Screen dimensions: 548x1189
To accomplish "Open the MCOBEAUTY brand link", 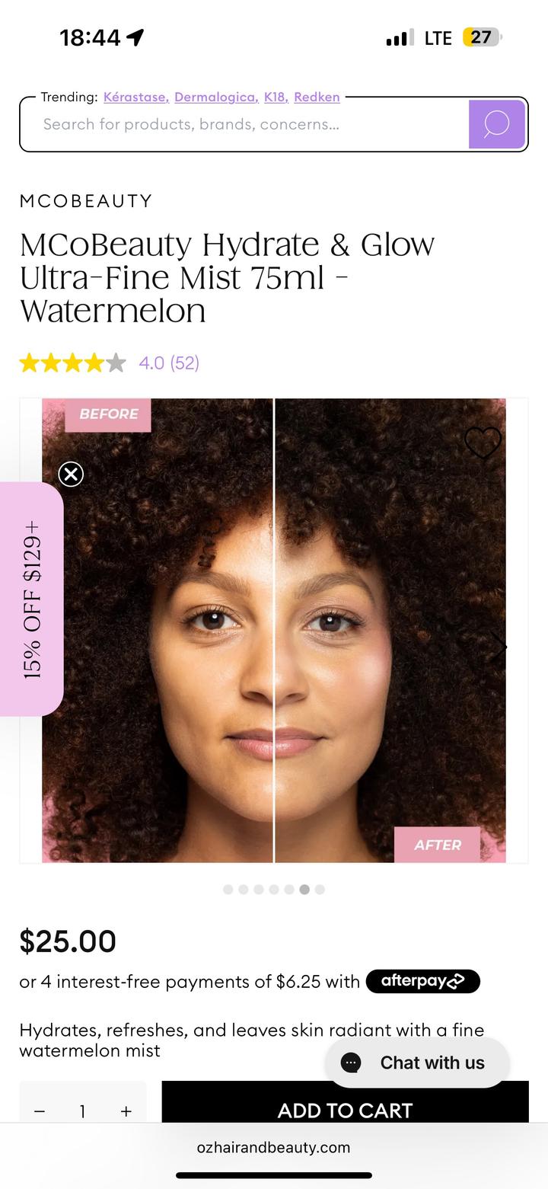I will click(x=86, y=201).
